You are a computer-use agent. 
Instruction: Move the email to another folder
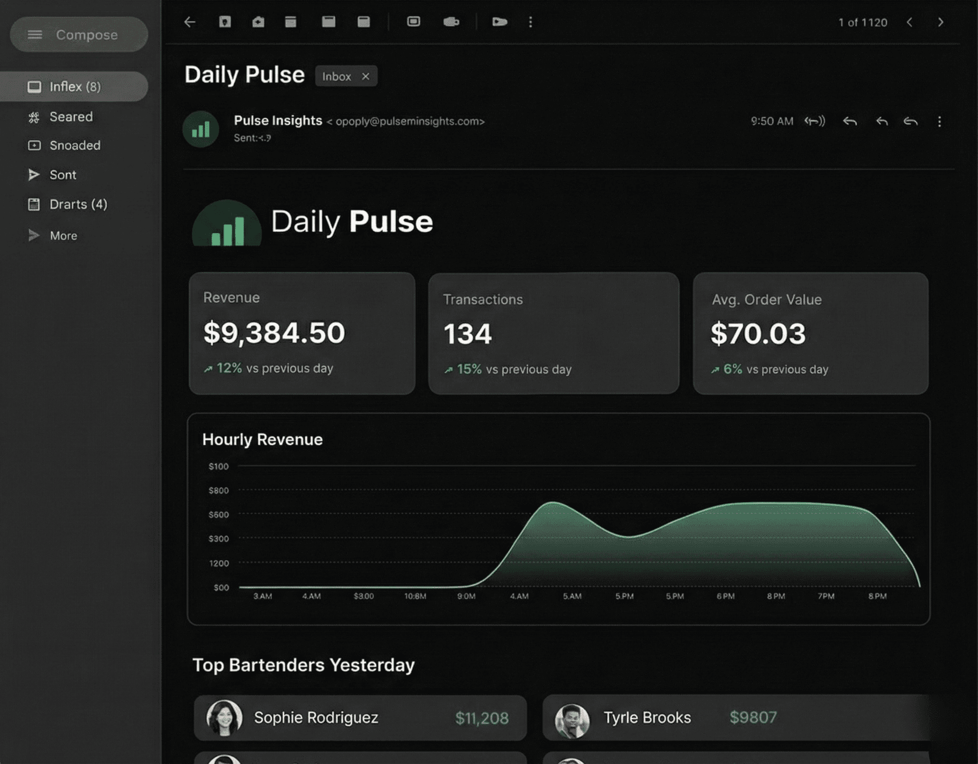pyautogui.click(x=414, y=22)
